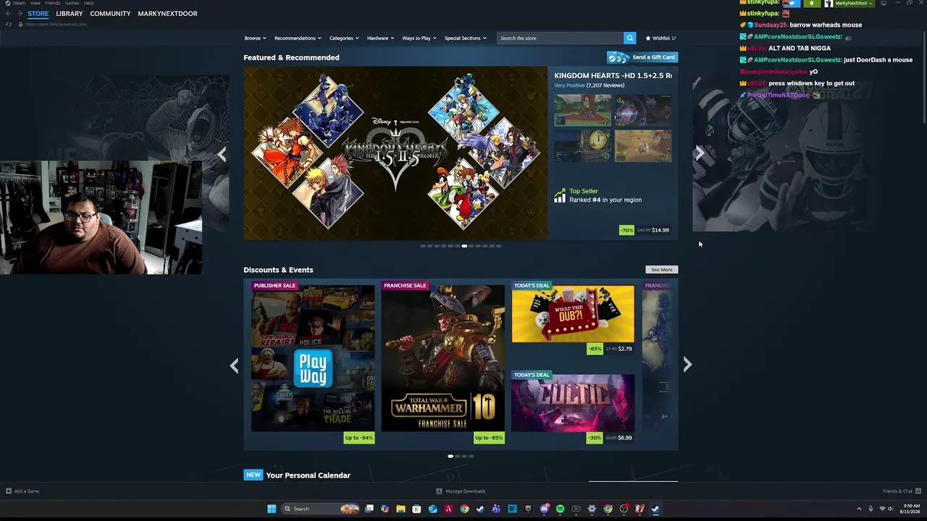Click the store URL address
Viewport: 927px width, 521px height.
click(56, 25)
